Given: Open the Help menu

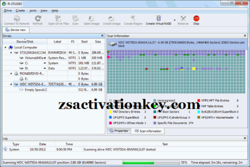Looking at the screenshot, I should (x=55, y=10).
